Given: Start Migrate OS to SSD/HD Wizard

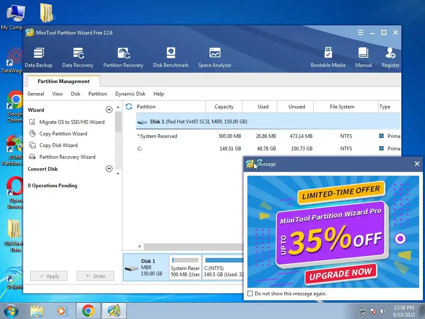Looking at the screenshot, I should [x=67, y=122].
